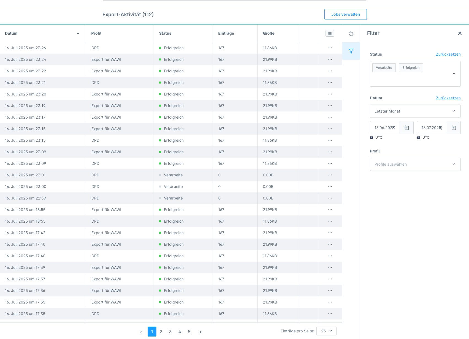This screenshot has width=469, height=339.
Task: Go to page 3
Action: [170, 332]
